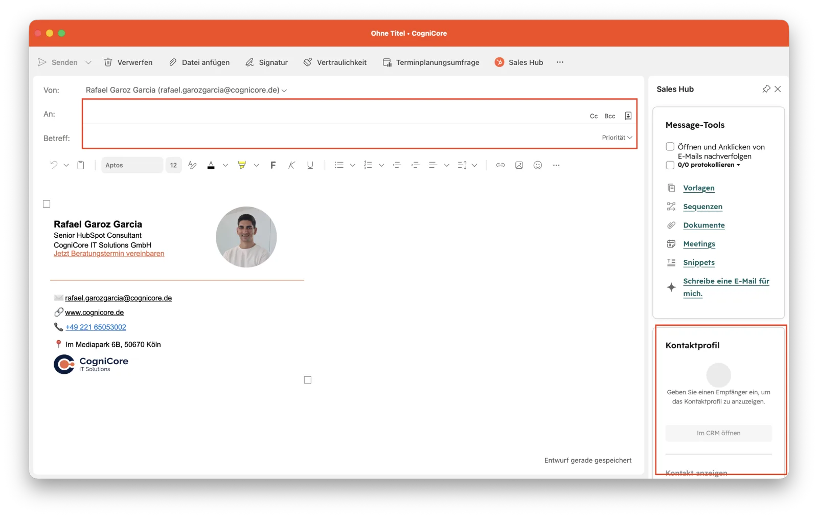The width and height of the screenshot is (818, 517).
Task: Expand the undo options dropdown
Action: pos(66,165)
